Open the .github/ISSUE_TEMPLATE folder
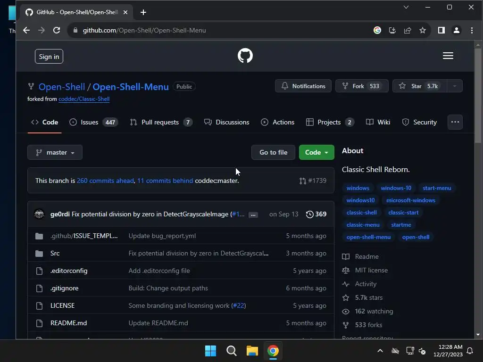483x362 pixels. tap(84, 236)
